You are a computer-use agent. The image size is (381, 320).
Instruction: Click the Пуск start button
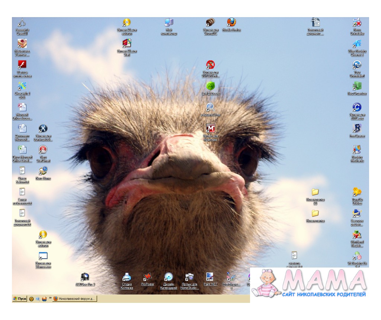pos(20,298)
